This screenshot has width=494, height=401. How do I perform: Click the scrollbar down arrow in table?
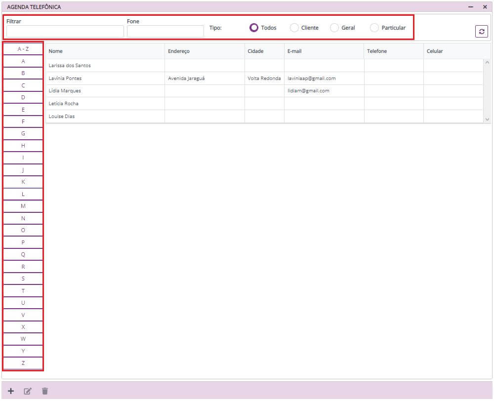(x=487, y=119)
